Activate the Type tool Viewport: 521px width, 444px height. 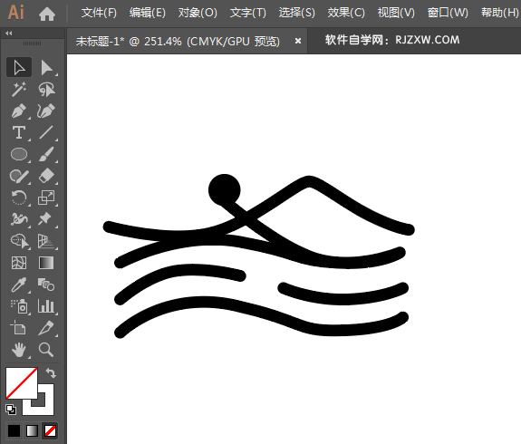(x=19, y=132)
